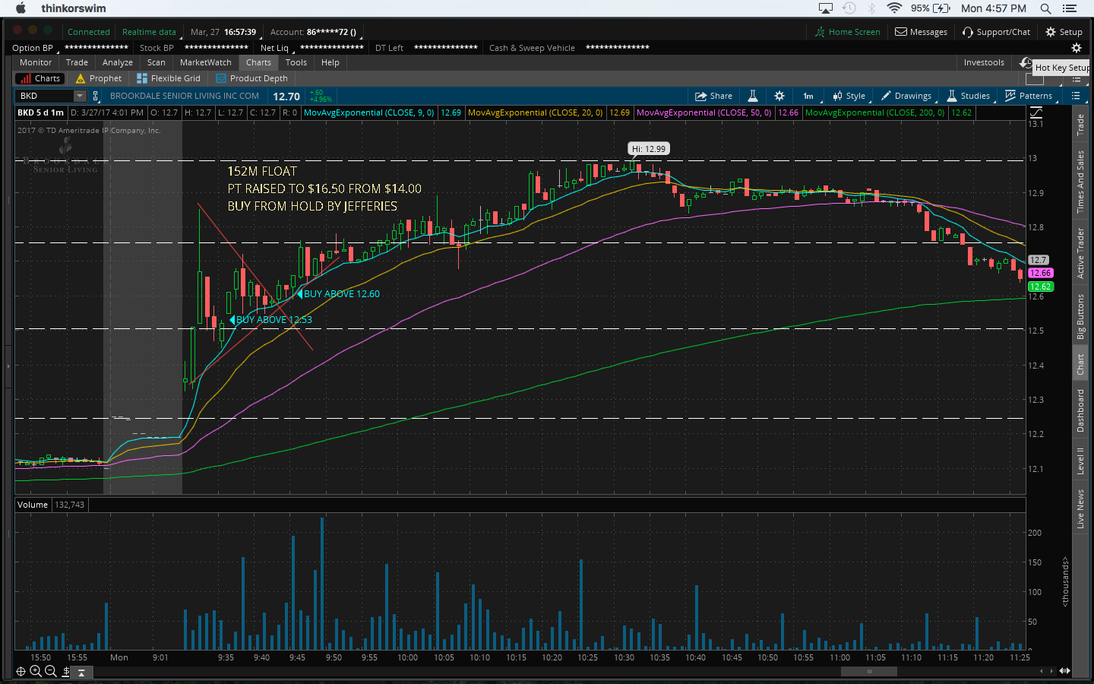Open the Setup gear in top bar

1064,32
